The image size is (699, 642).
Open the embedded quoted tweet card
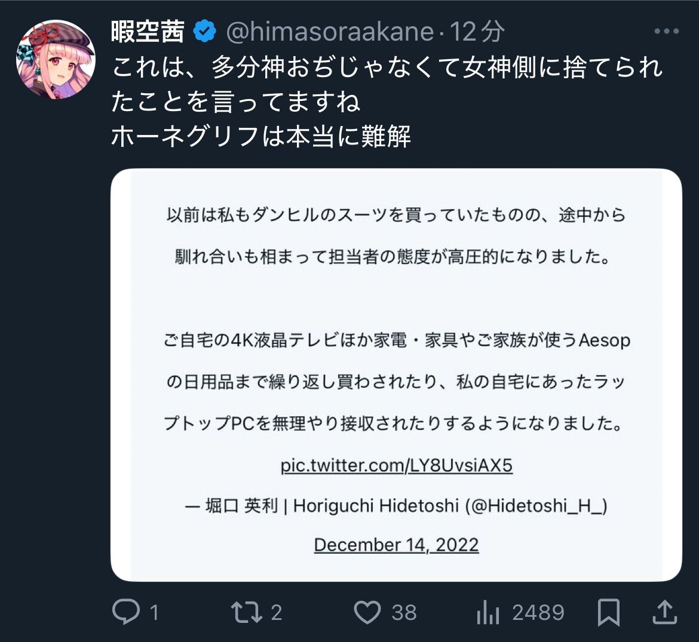pos(396,375)
